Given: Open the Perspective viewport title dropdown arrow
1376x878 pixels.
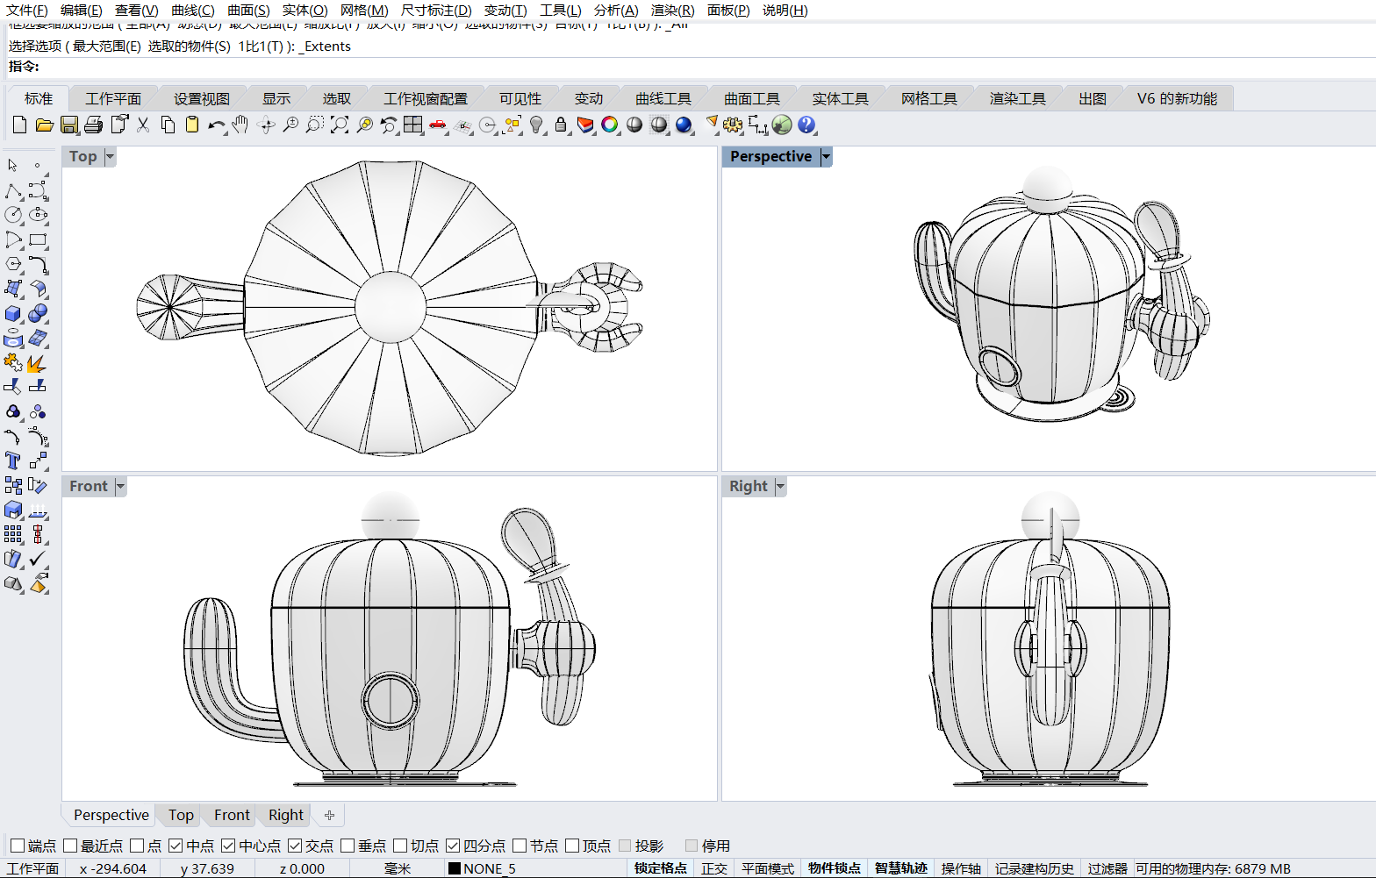Looking at the screenshot, I should pos(826,157).
